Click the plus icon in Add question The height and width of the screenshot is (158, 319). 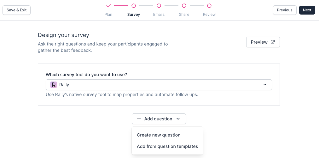tap(139, 119)
